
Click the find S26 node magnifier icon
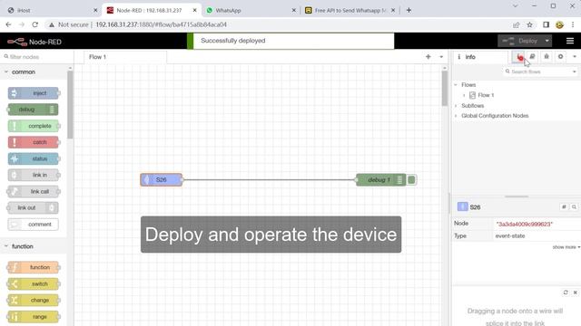pos(574,207)
